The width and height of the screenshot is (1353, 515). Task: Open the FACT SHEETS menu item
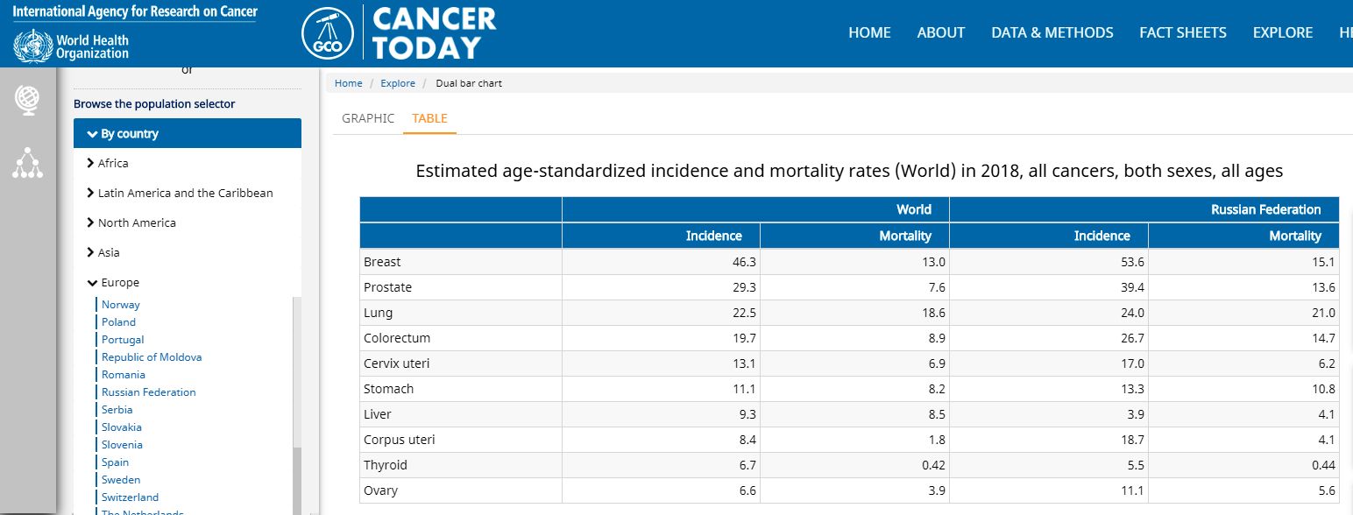click(1182, 32)
